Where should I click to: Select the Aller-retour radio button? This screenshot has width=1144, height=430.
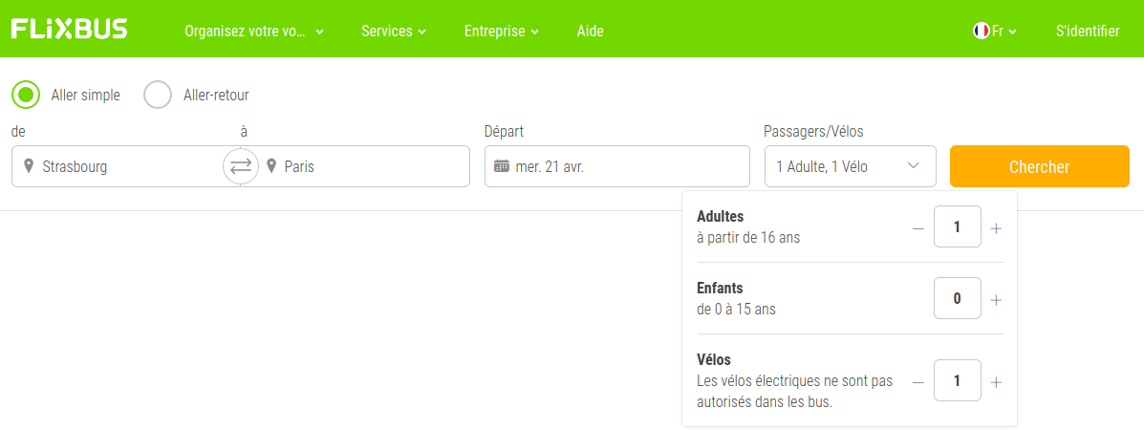[158, 95]
